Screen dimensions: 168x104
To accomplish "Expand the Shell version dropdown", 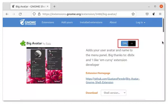I will pos(113,93).
